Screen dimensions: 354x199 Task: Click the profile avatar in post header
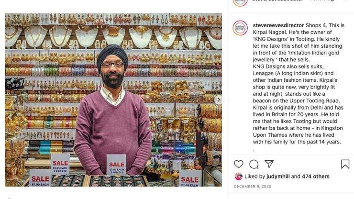point(240,2)
